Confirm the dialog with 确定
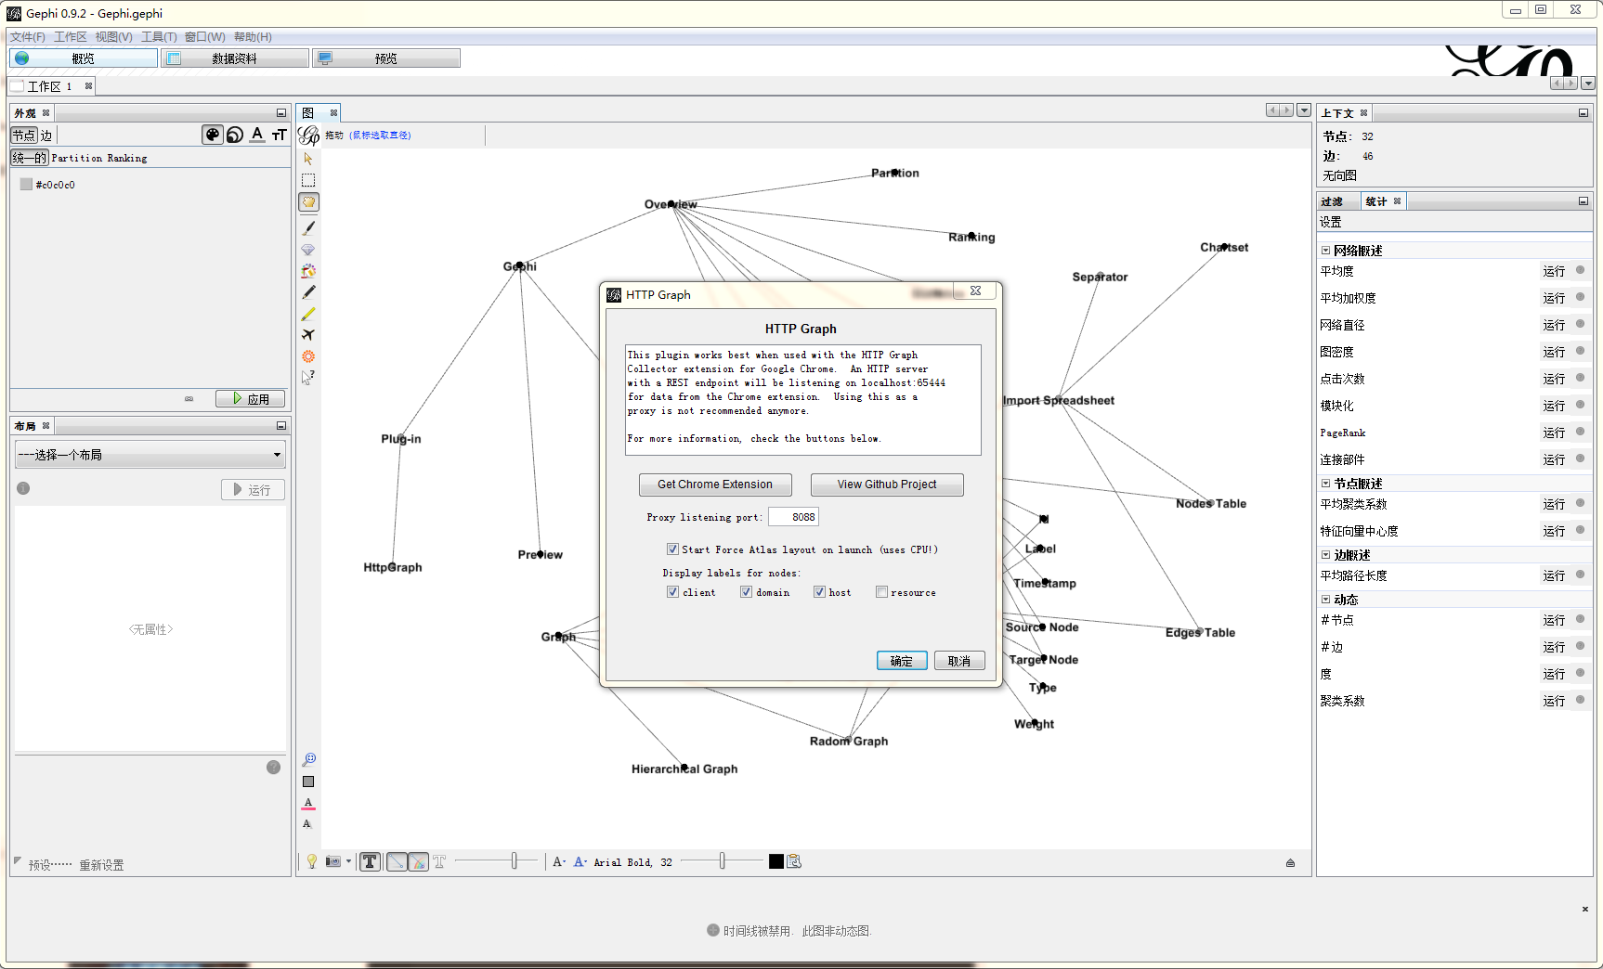 902,661
